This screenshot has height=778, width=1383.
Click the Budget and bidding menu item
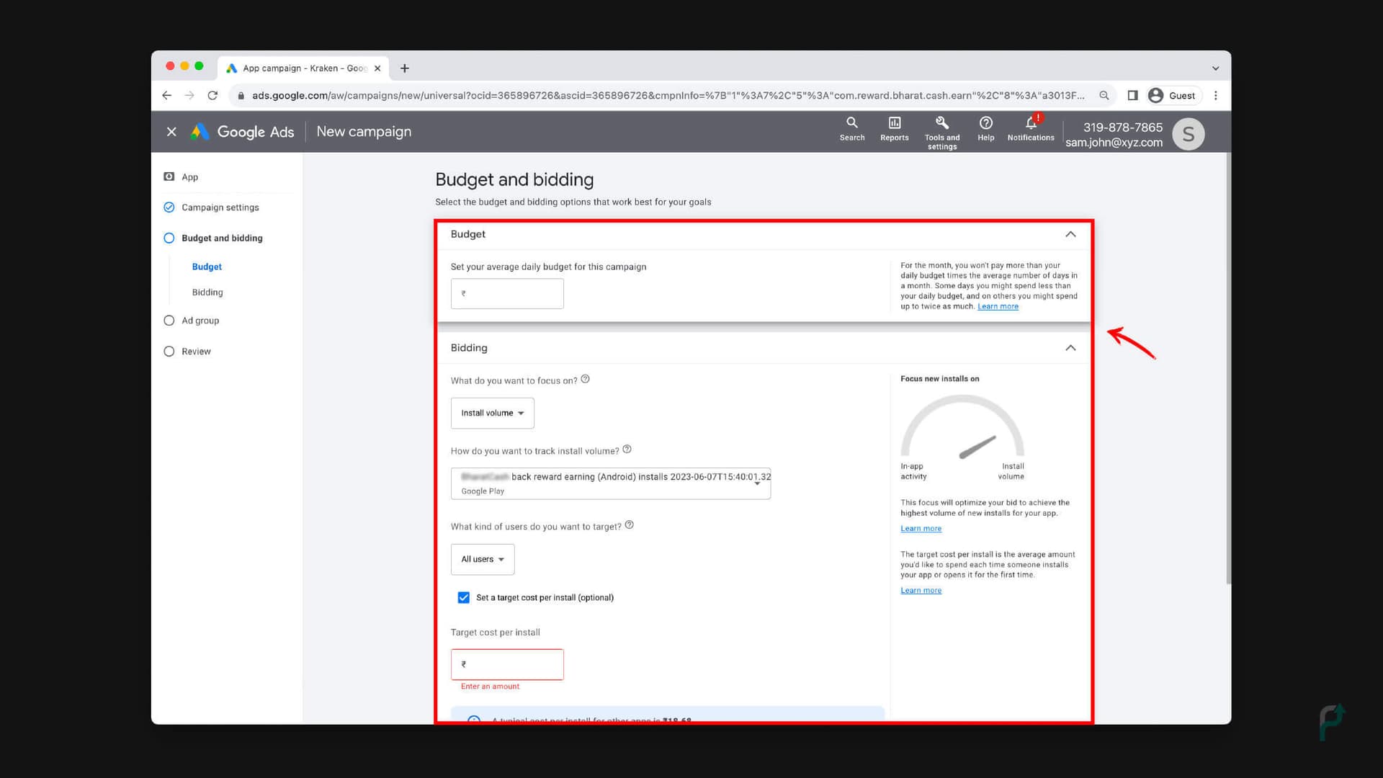coord(223,238)
